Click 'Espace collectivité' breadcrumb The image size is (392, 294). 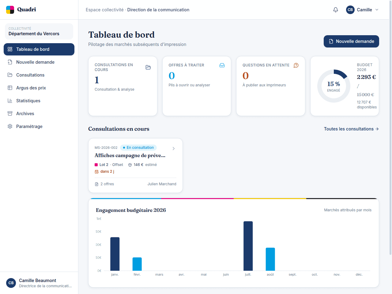(105, 10)
